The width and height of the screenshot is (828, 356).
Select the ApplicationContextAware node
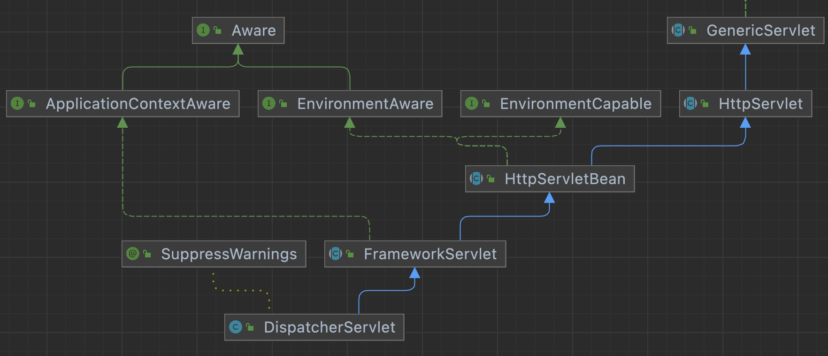coord(123,104)
